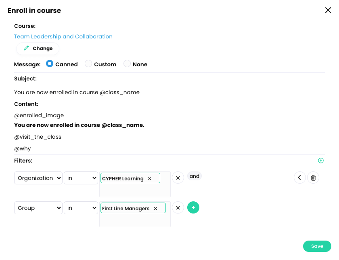Open the Organization filter dropdown
Viewport: 339px width, 260px height.
[x=38, y=178]
